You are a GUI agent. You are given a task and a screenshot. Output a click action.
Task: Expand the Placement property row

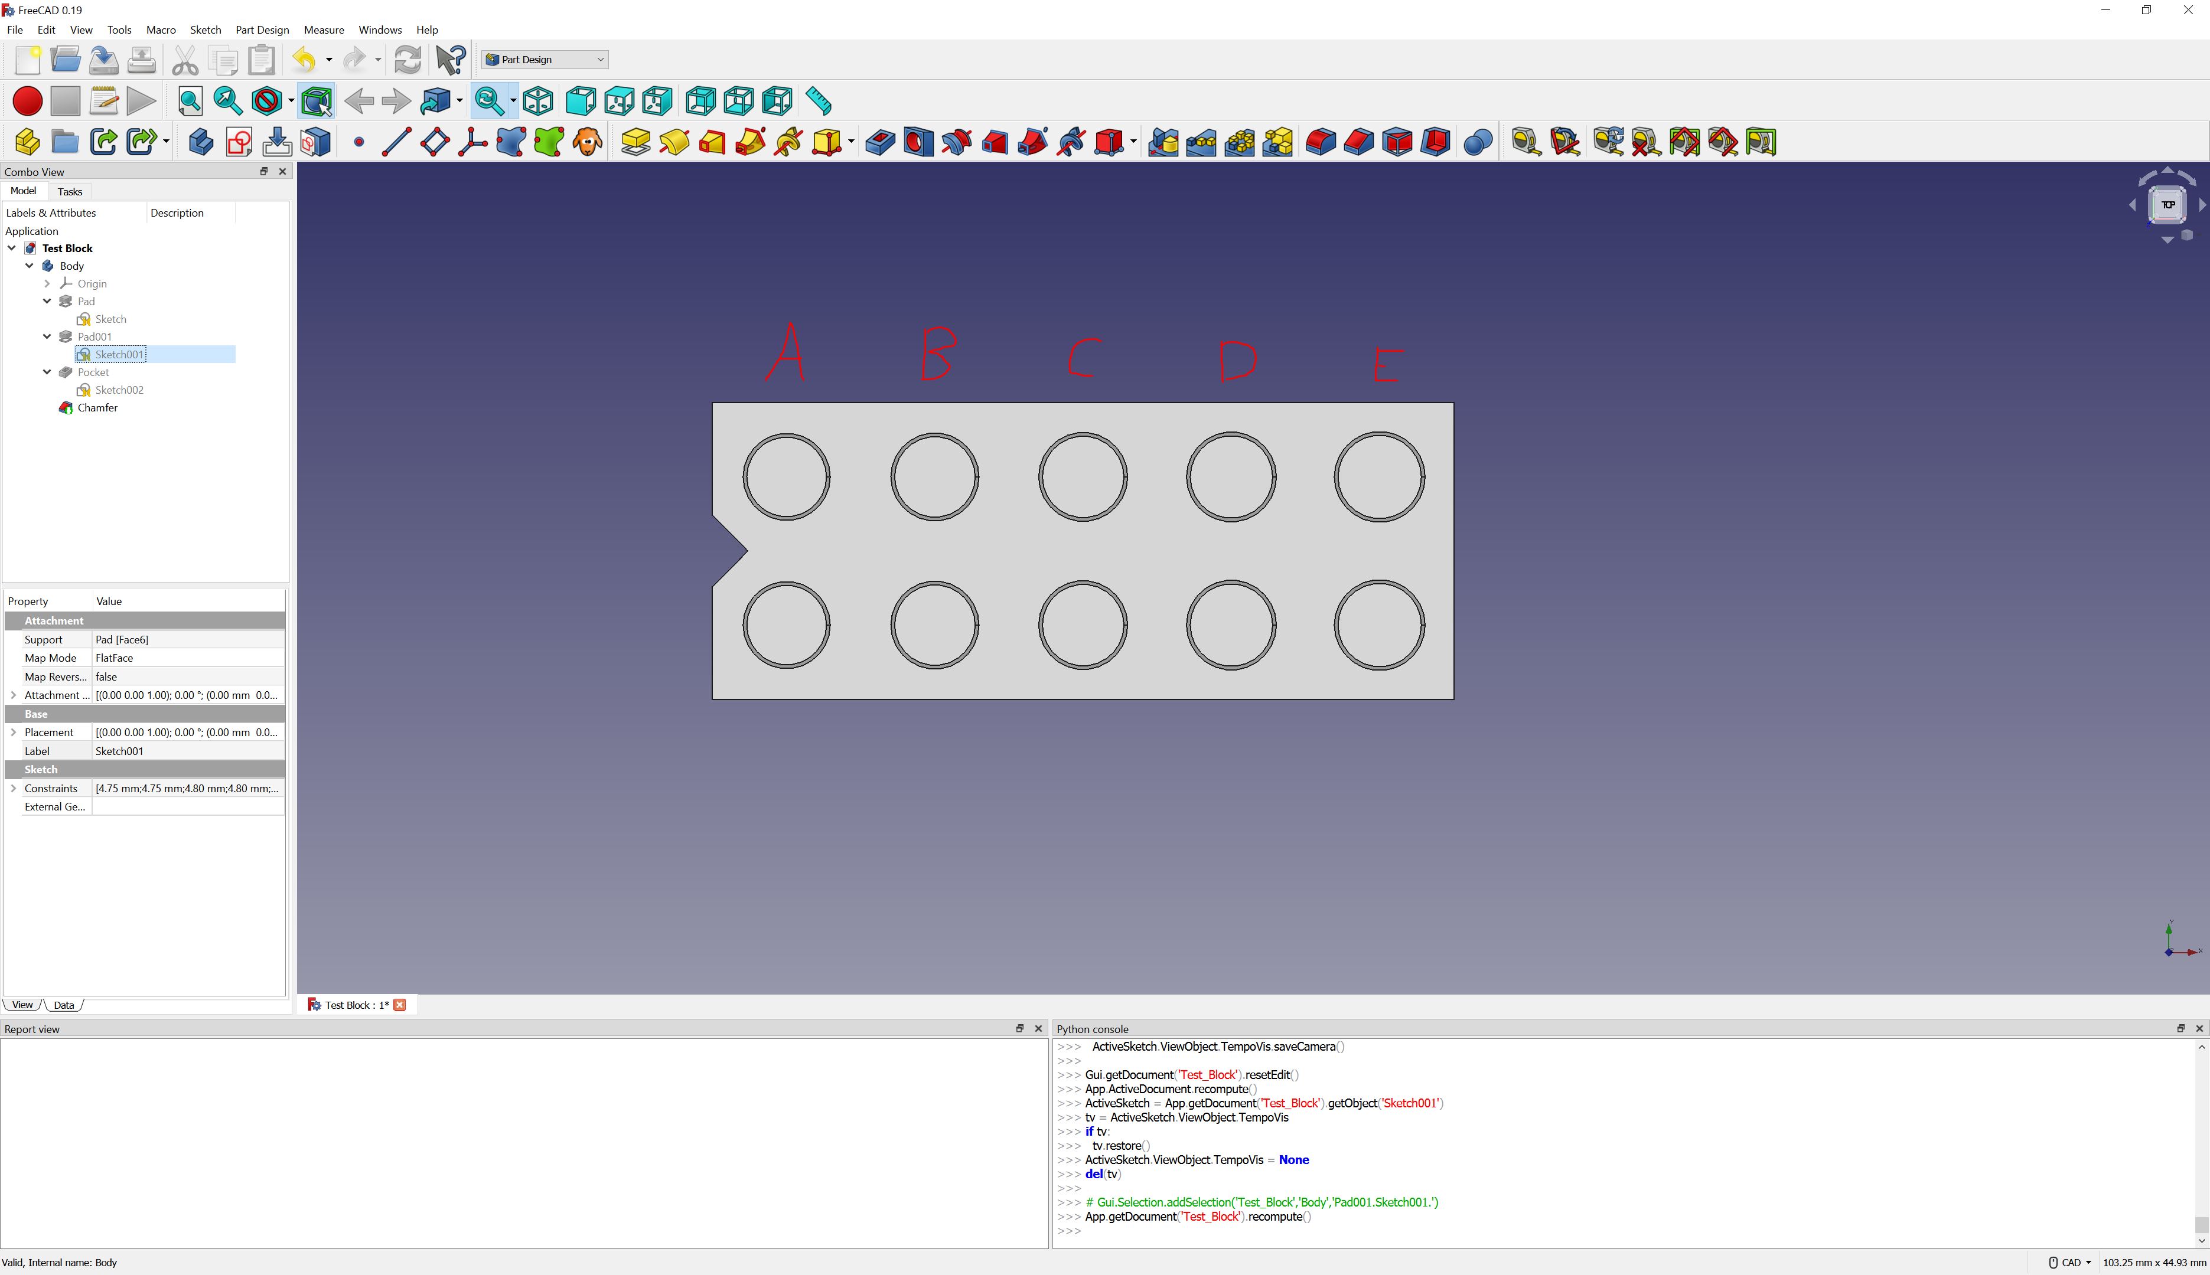point(13,732)
